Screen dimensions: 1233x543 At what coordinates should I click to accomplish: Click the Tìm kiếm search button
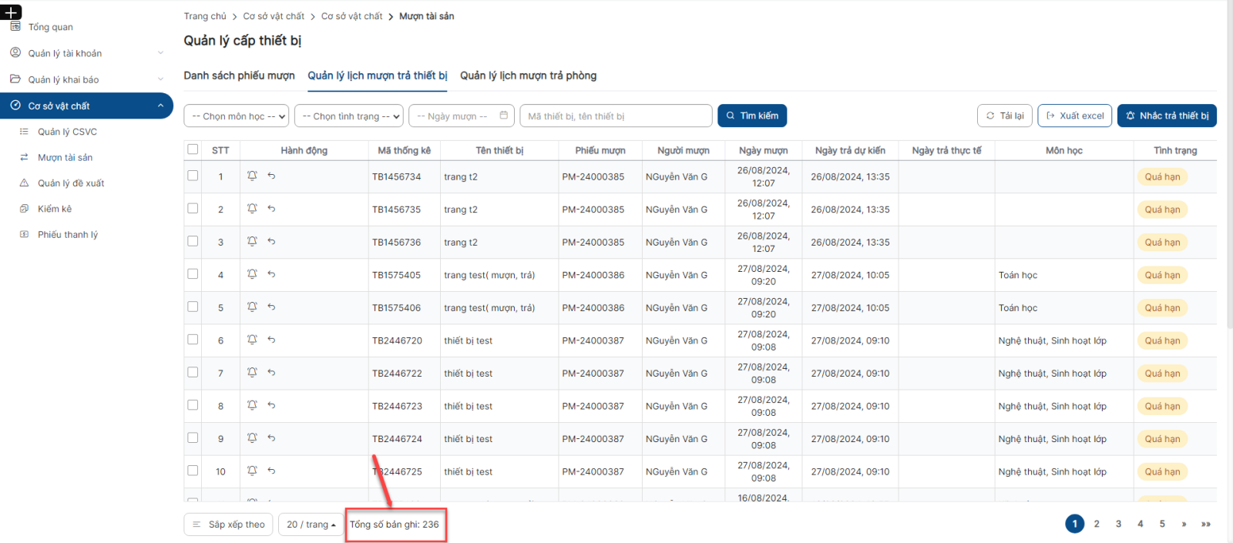[752, 116]
